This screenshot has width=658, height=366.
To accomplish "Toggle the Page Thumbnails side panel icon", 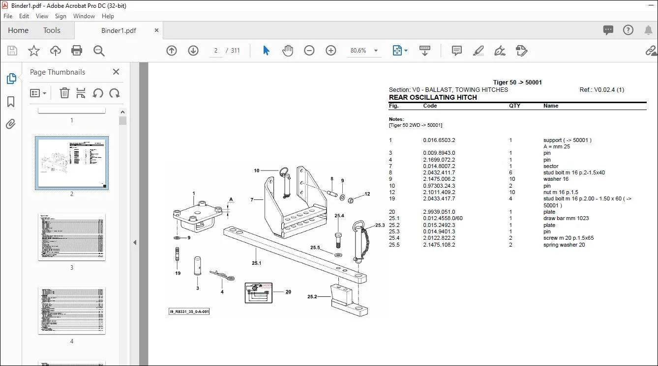I will pyautogui.click(x=11, y=79).
